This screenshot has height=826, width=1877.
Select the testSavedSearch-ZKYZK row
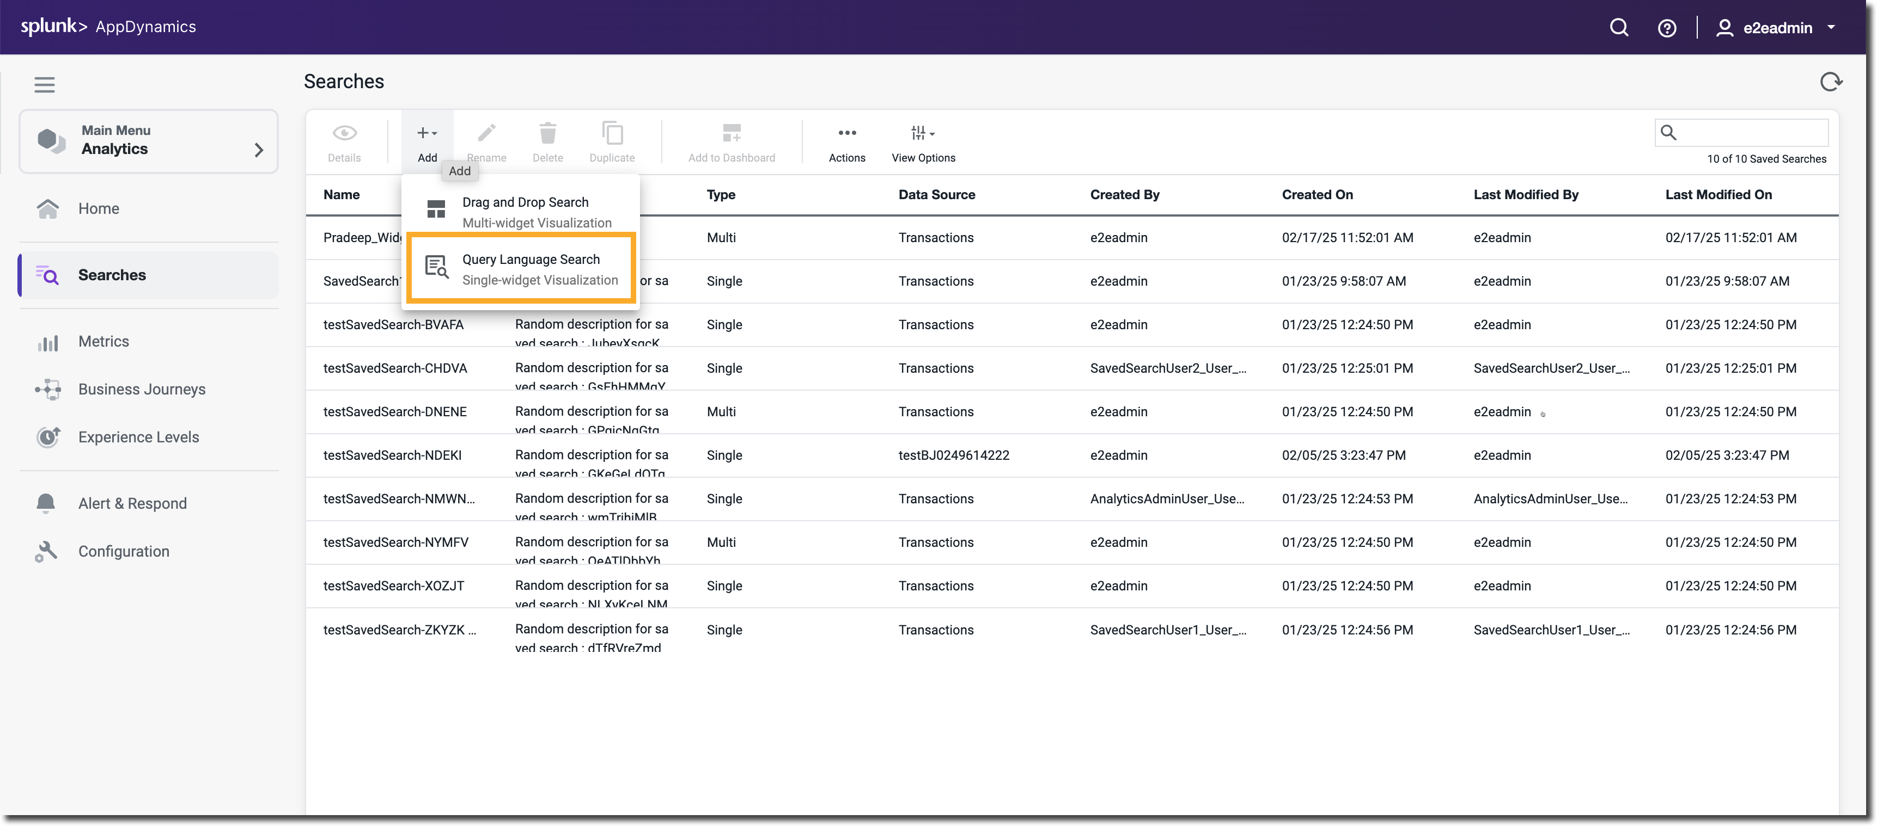tap(1072, 630)
